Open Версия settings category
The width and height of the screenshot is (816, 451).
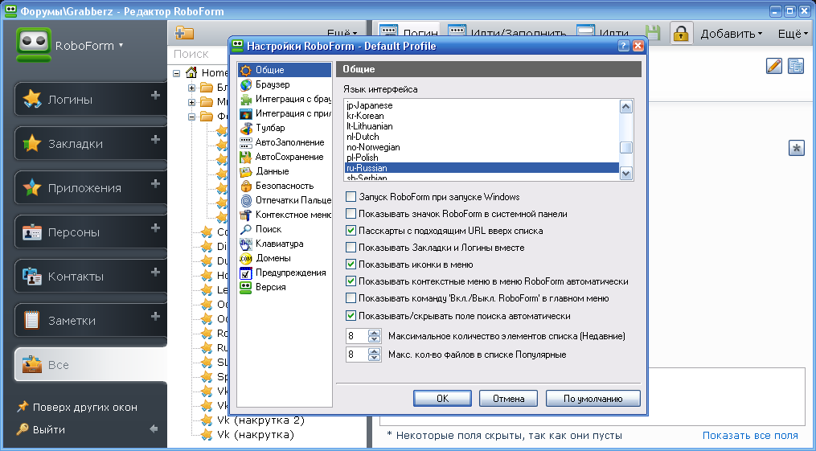284,287
